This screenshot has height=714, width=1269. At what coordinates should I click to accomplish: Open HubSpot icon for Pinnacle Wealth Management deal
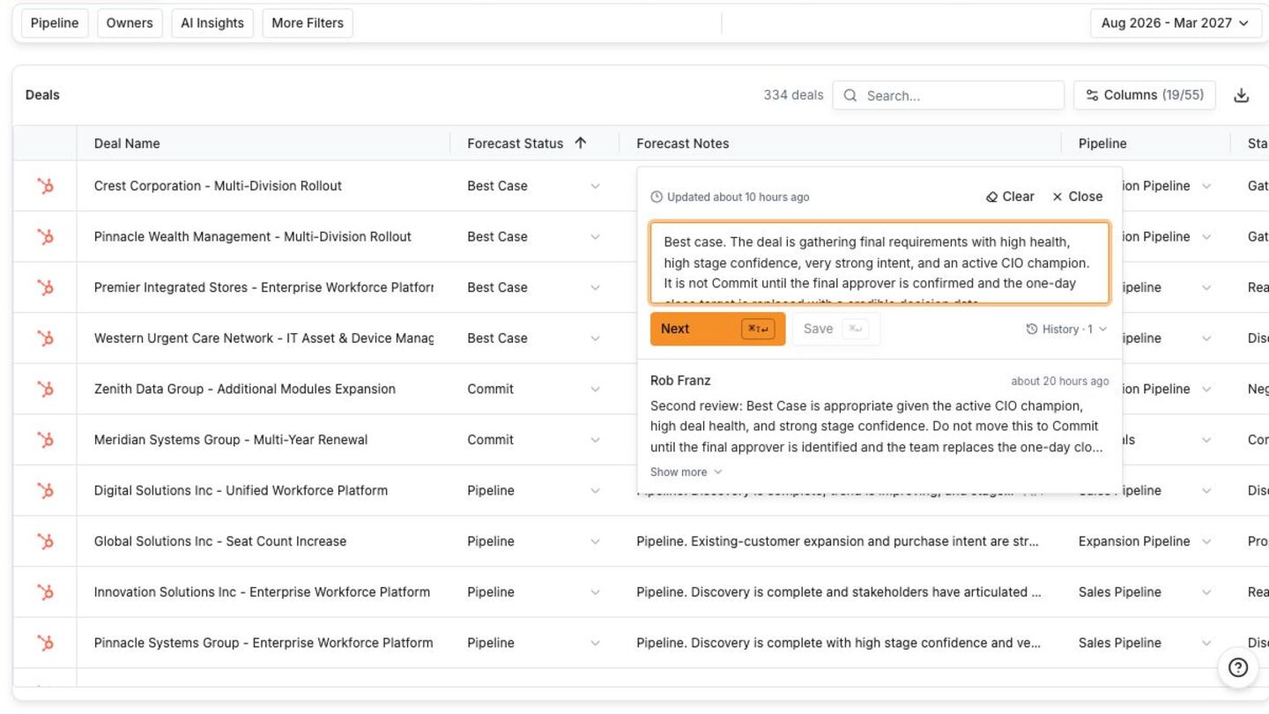tap(45, 237)
